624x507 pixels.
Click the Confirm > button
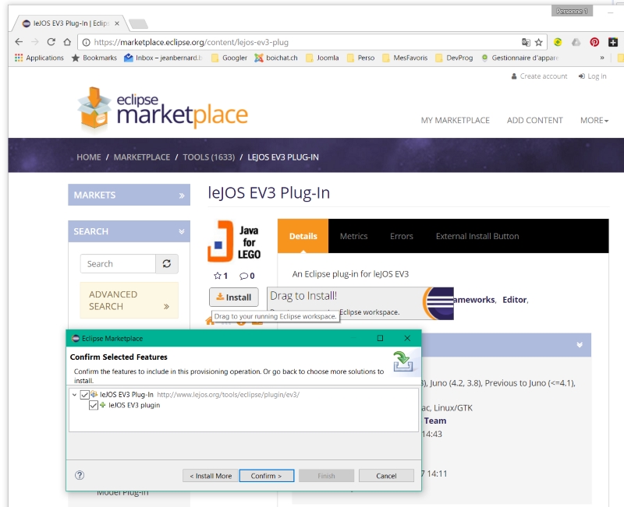click(266, 476)
